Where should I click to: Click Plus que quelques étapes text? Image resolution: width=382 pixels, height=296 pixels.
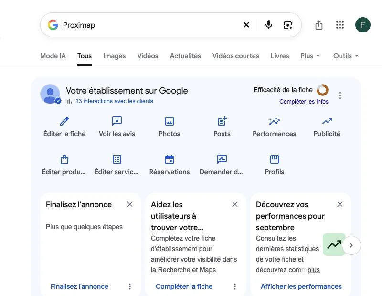pyautogui.click(x=84, y=227)
